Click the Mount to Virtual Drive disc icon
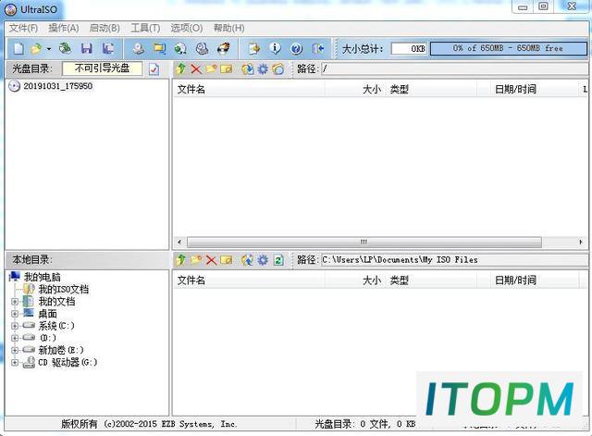Screen dimensions: 592x436 (181, 48)
